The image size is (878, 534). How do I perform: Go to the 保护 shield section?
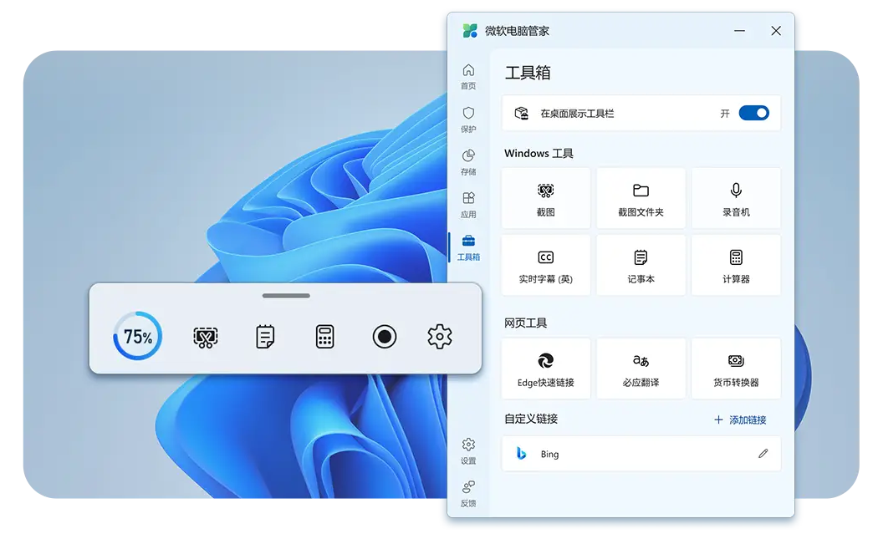468,120
